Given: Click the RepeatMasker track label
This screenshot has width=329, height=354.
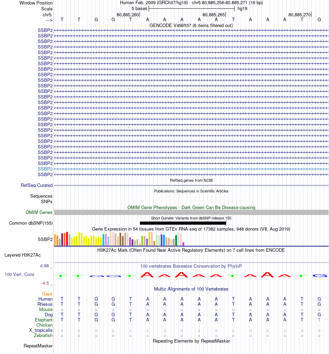Looking at the screenshot, I should [38, 346].
